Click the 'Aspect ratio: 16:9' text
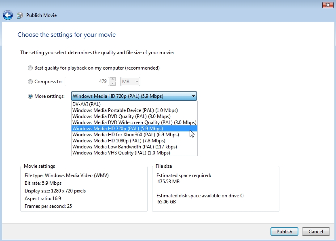This screenshot has width=336, height=241. click(x=43, y=199)
